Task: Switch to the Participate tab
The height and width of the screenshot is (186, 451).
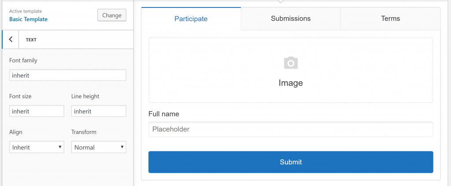Action: coord(191,18)
